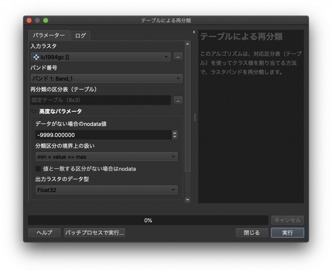332x273 pixels.
Task: Open the min < value <= max dropdown
Action: [x=106, y=157]
